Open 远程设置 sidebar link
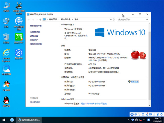The image size is (164, 123). (34, 36)
